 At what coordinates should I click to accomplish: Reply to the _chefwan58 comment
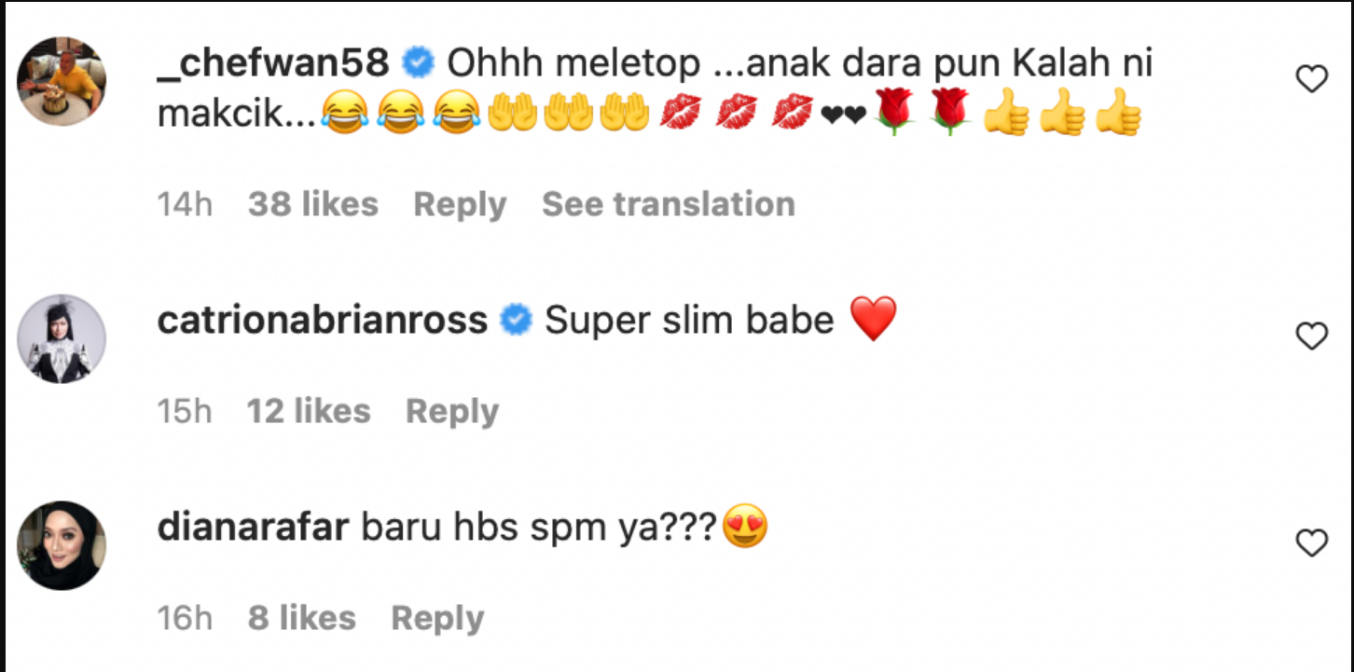[x=460, y=204]
